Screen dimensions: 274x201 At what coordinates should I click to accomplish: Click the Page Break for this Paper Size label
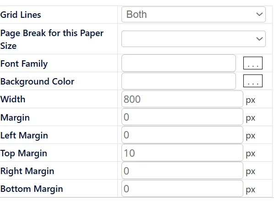click(x=52, y=39)
